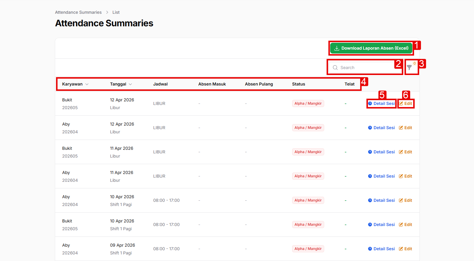Open Detail Sesi for Bukit 11 Apr 2026
Screen dimensions: 474x261
tap(381, 152)
